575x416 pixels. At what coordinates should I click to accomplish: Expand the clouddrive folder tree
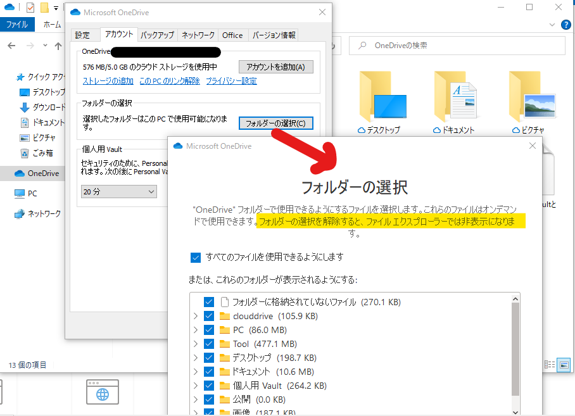coord(196,315)
